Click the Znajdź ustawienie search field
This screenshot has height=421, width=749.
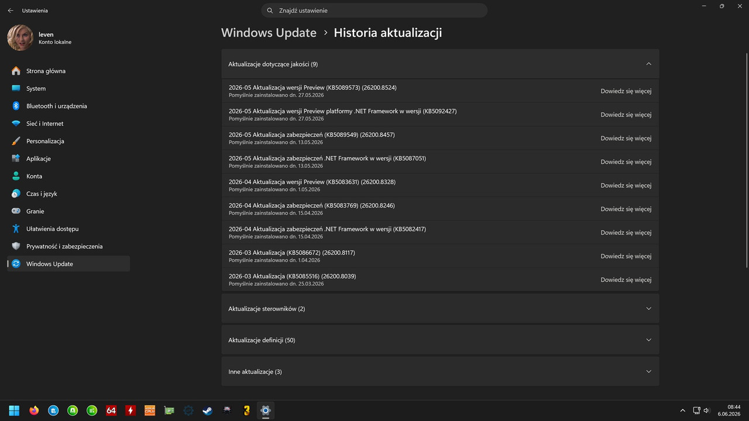[x=374, y=11]
